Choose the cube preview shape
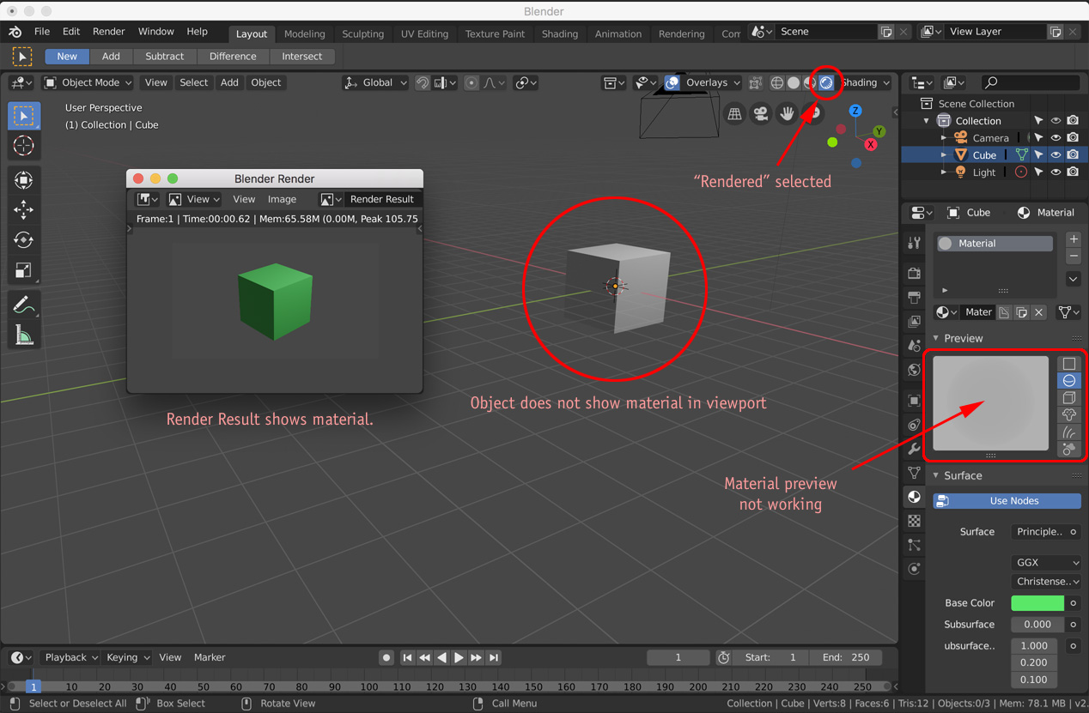The image size is (1089, 713). [1069, 398]
